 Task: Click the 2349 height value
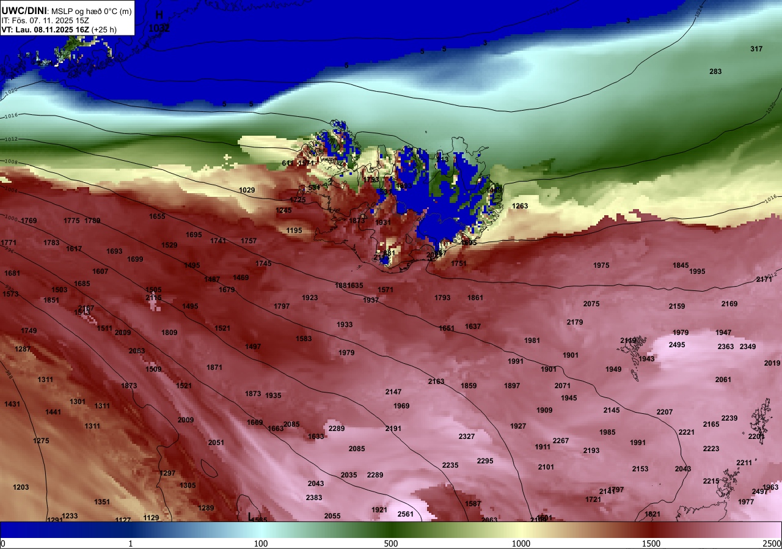tap(748, 347)
